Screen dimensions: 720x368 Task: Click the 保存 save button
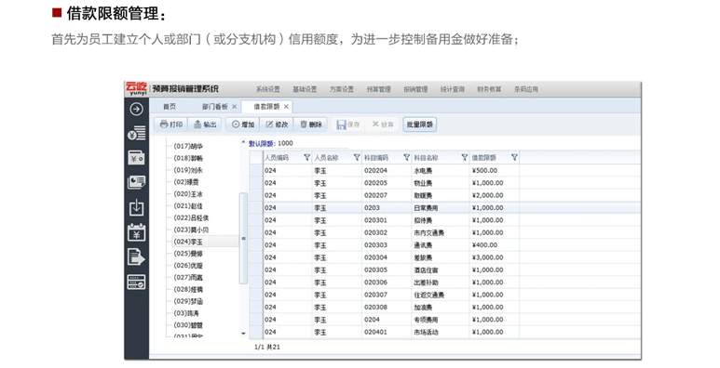point(348,125)
